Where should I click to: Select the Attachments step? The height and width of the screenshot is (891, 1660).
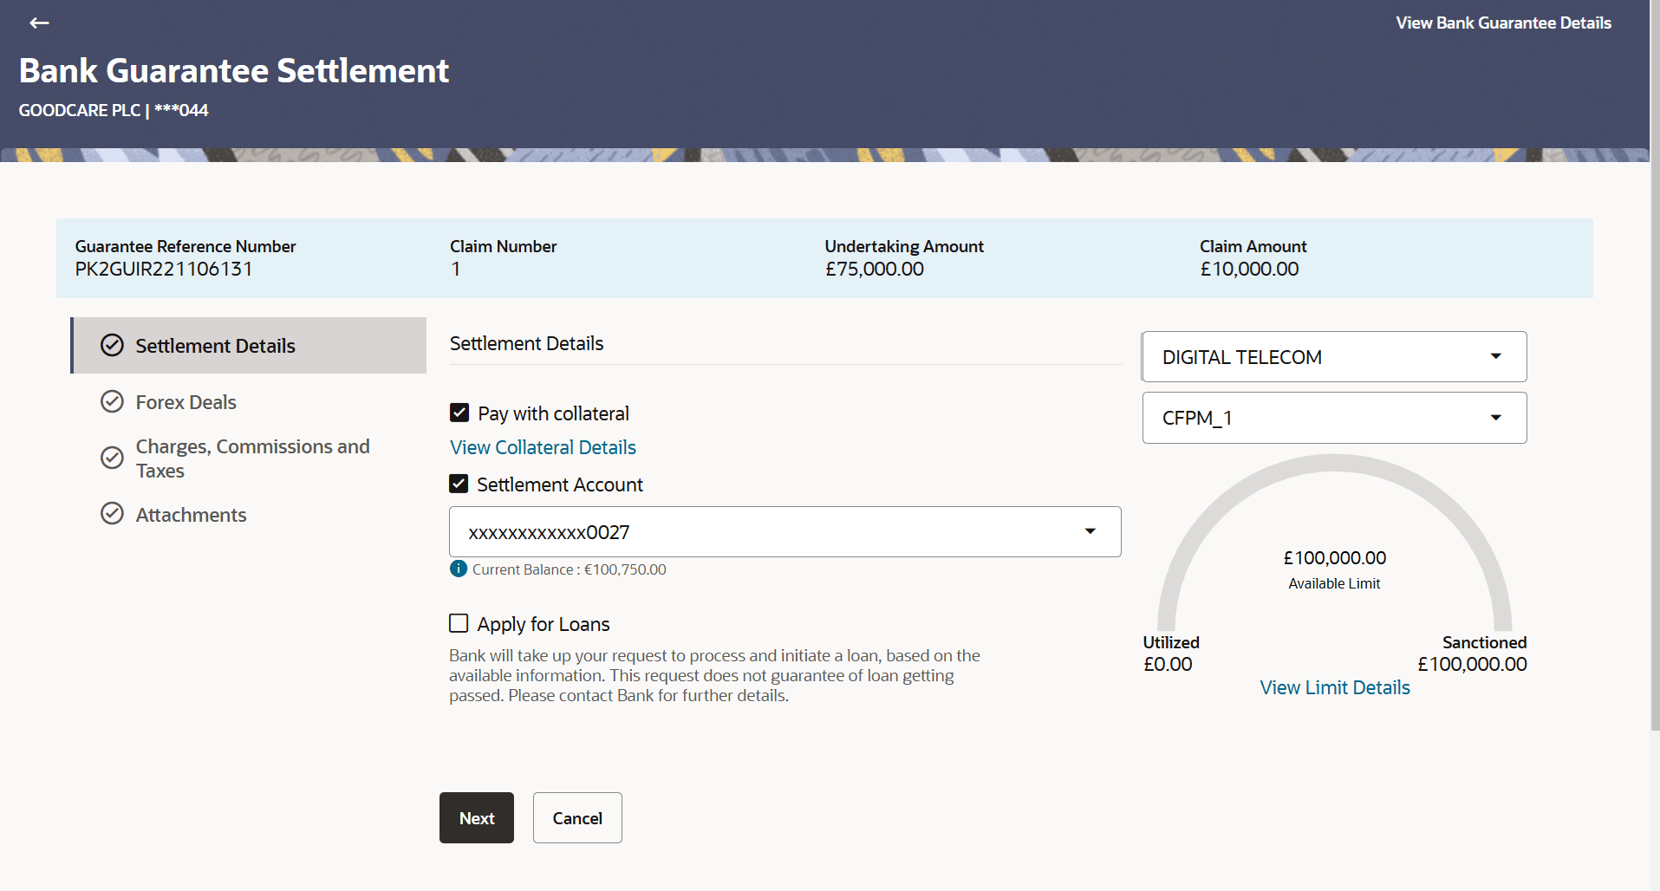click(191, 513)
